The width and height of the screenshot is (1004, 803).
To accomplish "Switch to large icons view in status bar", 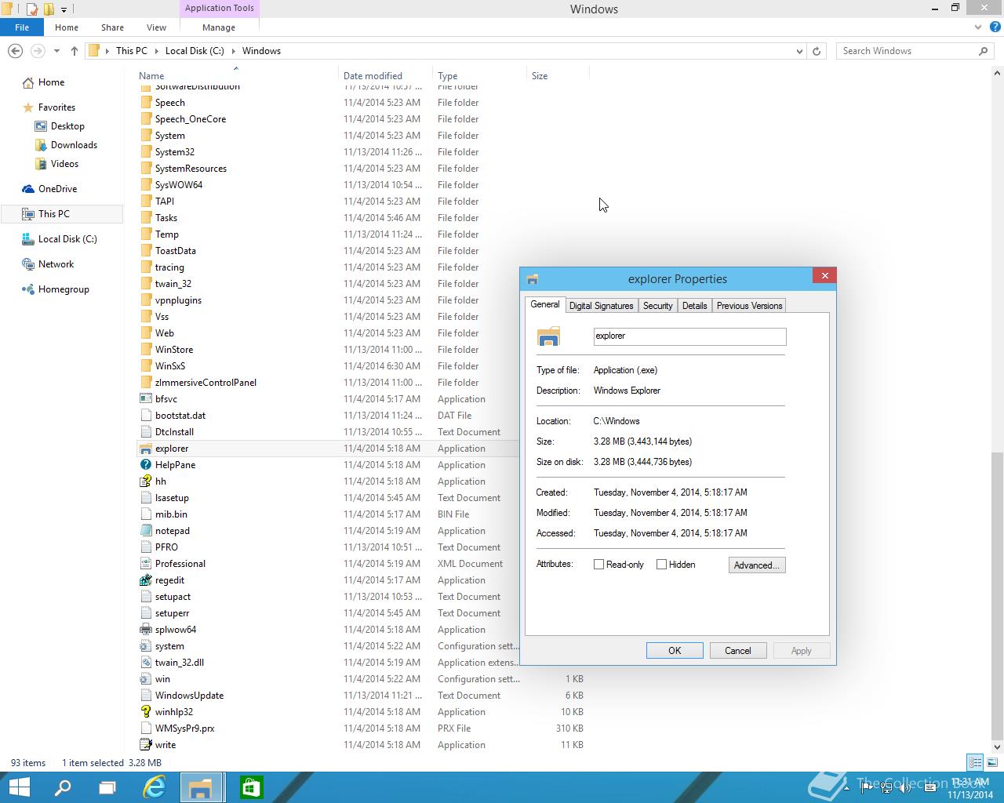I will (x=991, y=762).
